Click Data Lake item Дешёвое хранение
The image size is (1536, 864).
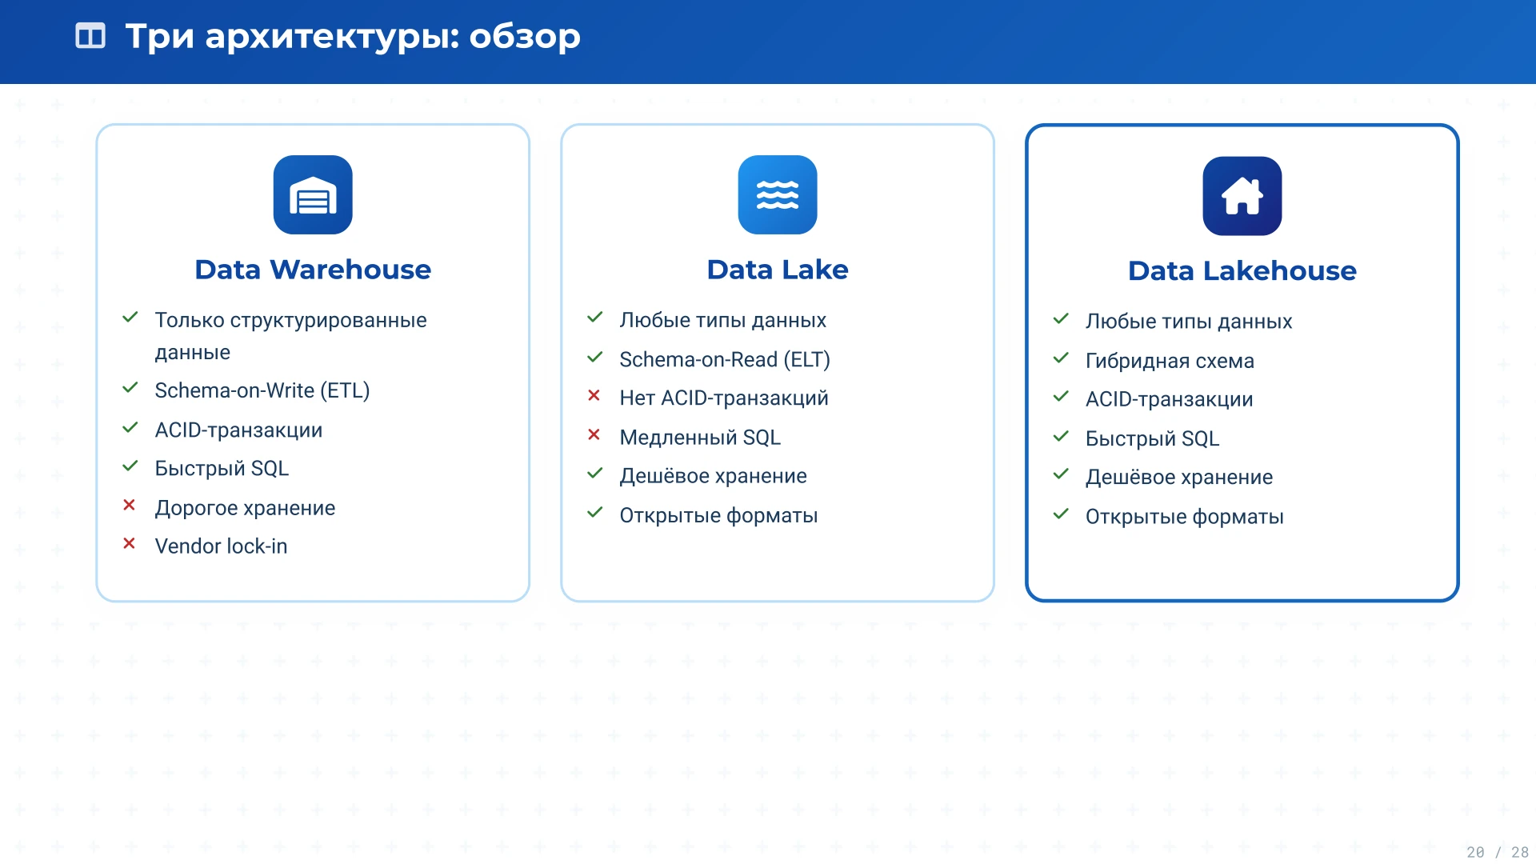click(713, 476)
